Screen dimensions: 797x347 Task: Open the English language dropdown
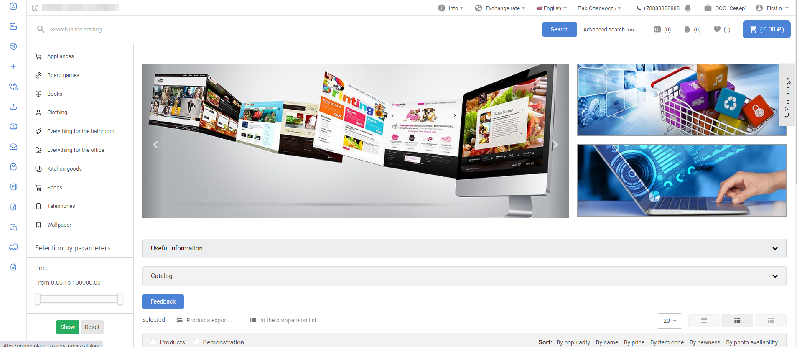click(552, 8)
